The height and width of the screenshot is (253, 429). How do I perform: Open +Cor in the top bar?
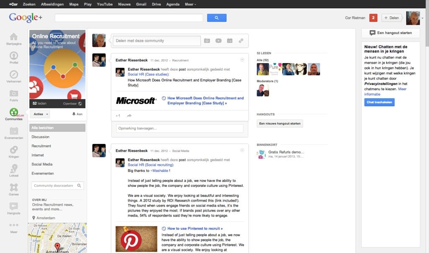[13, 4]
